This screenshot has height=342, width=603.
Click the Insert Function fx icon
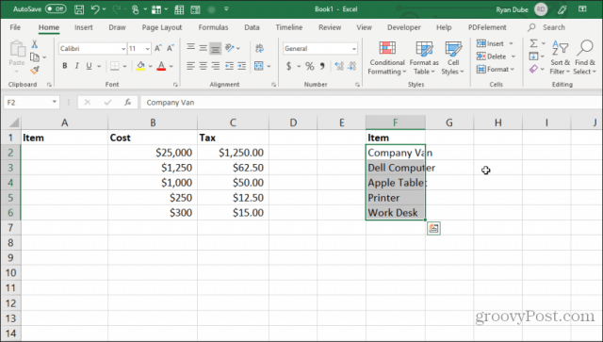point(128,103)
